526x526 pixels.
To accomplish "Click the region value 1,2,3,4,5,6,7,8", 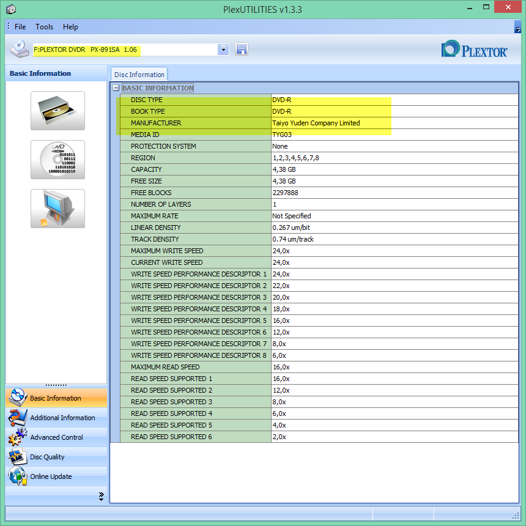I will pos(296,158).
